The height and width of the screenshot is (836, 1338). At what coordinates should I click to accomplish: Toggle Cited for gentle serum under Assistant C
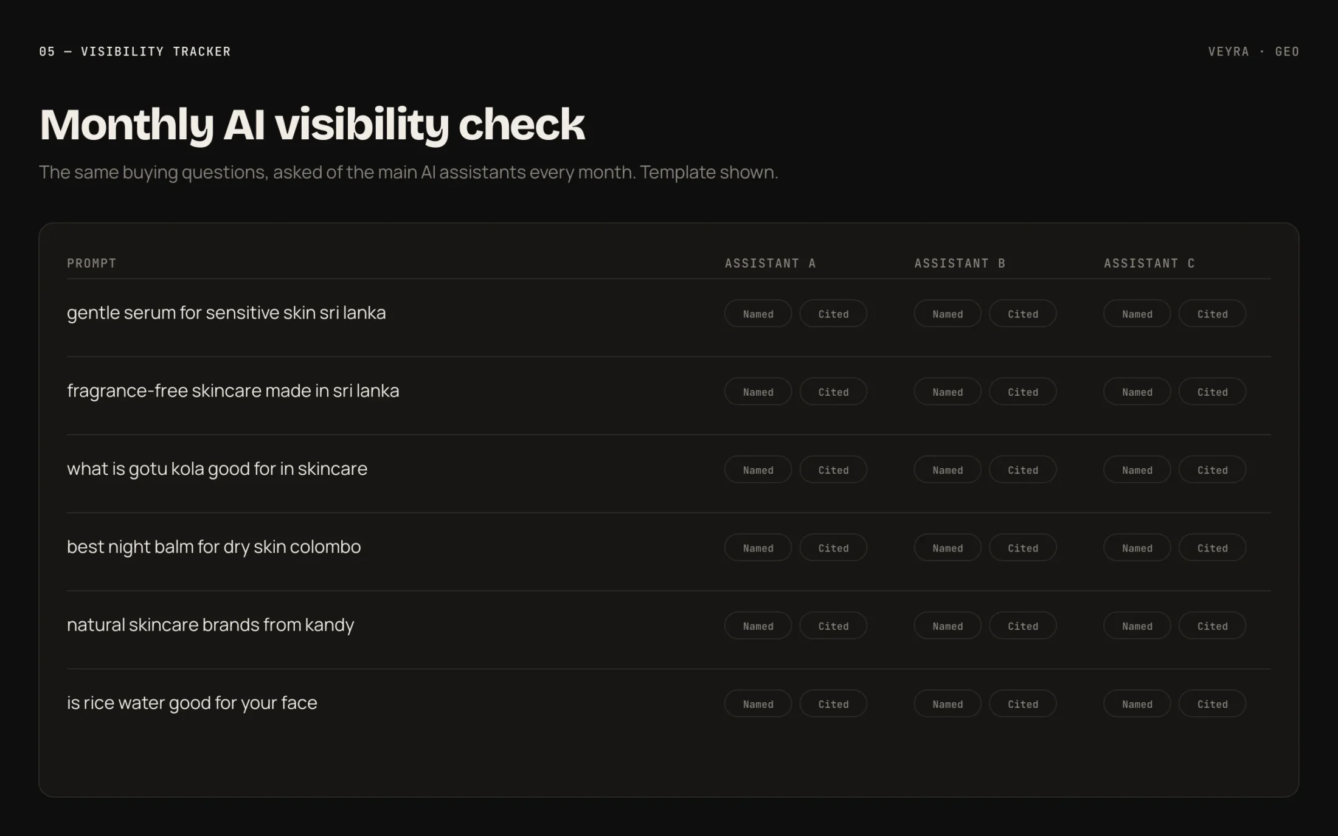coord(1212,314)
